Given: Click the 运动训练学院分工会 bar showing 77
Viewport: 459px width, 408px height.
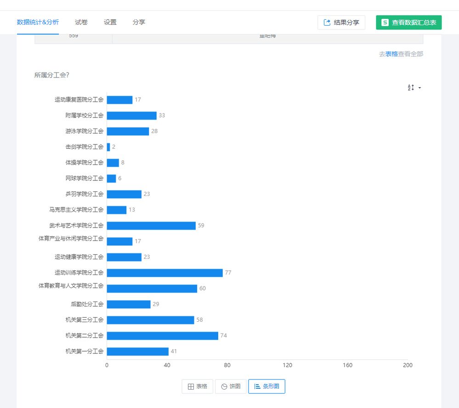Looking at the screenshot, I should coord(165,273).
